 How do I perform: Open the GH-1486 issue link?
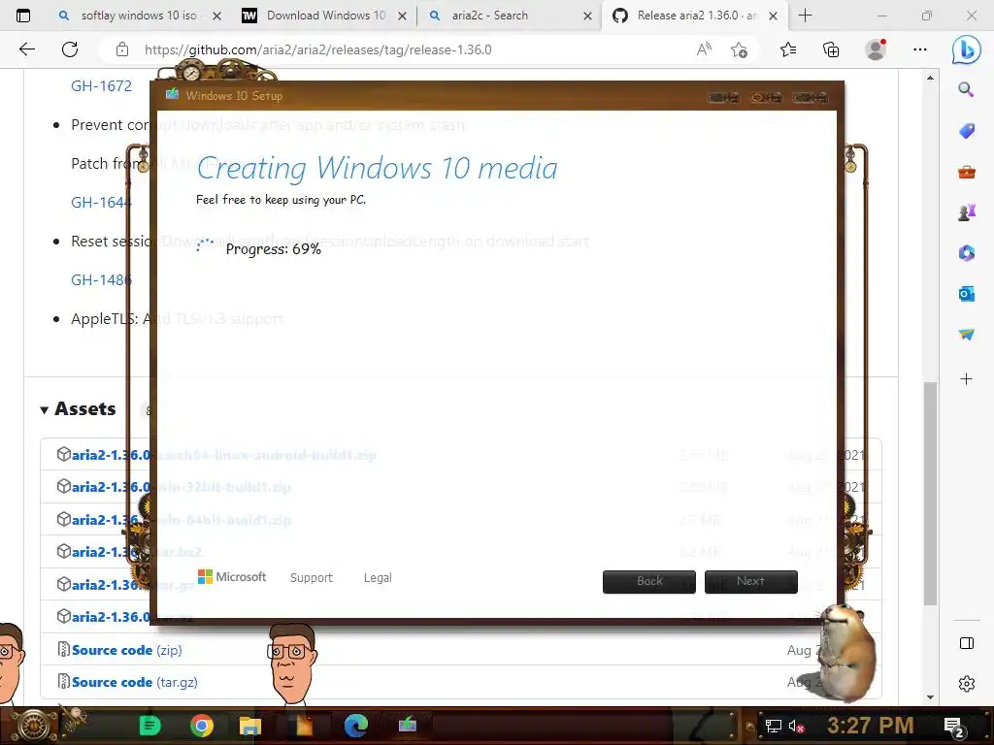point(101,280)
